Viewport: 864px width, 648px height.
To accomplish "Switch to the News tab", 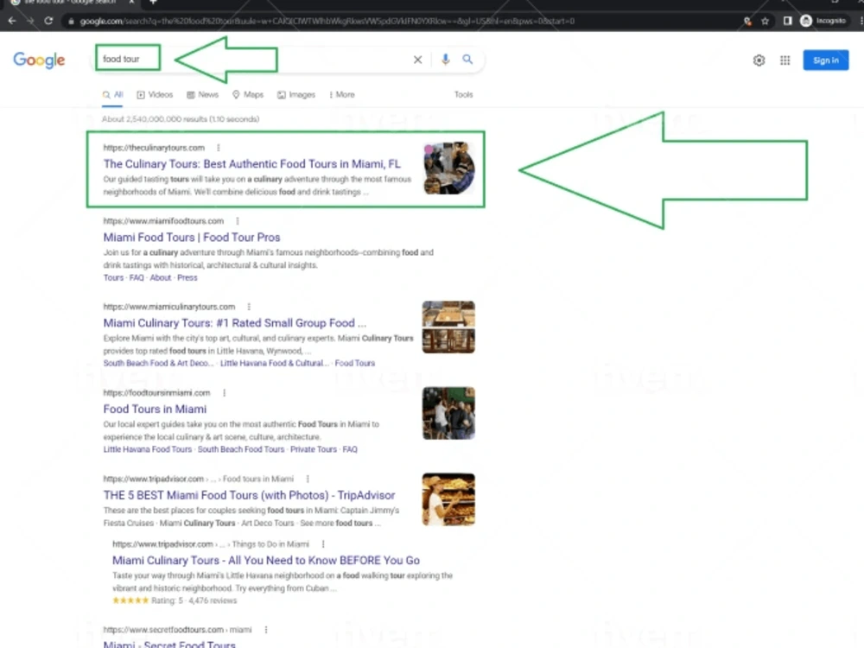I will click(x=202, y=95).
